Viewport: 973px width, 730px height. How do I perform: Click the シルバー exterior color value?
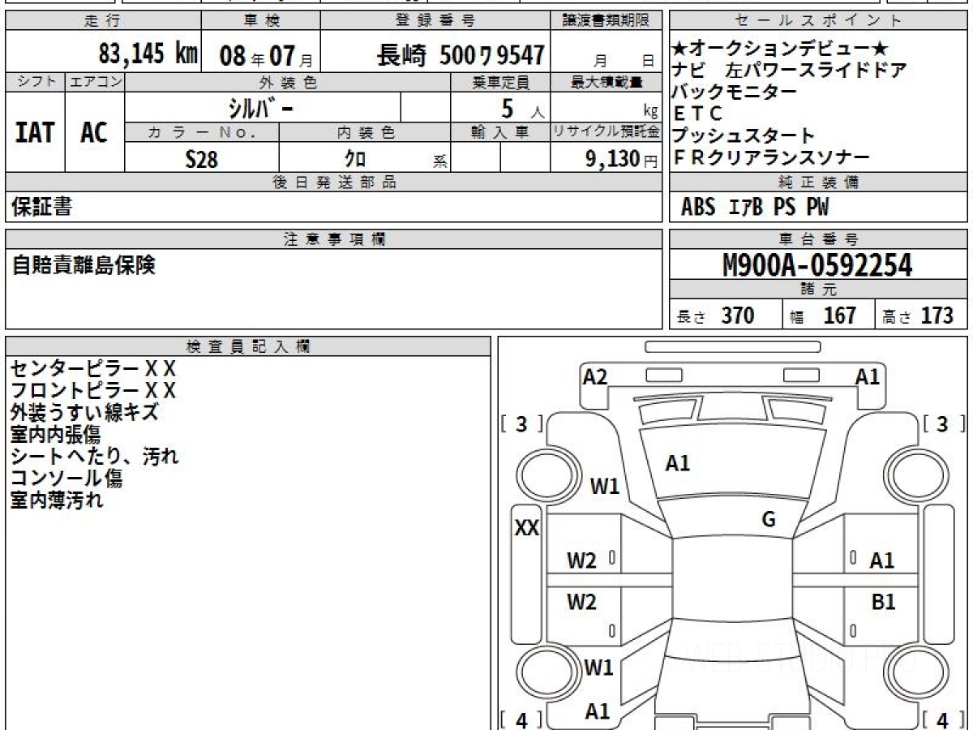click(x=262, y=107)
